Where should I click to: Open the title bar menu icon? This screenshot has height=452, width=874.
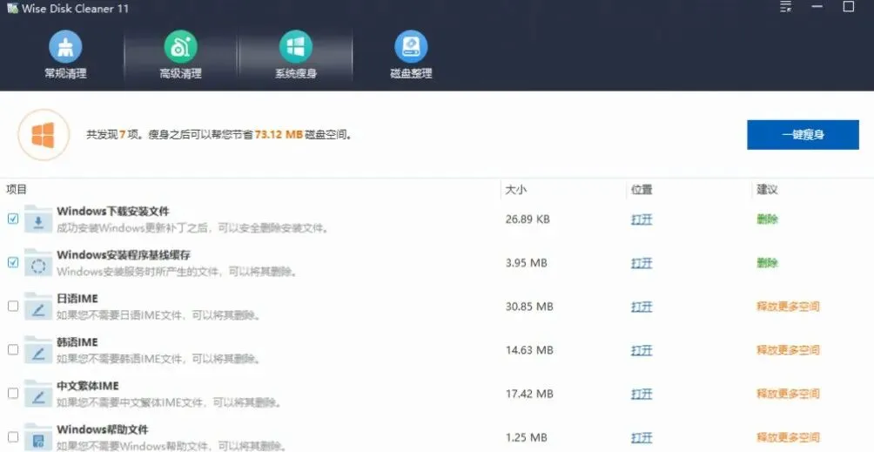tap(786, 7)
